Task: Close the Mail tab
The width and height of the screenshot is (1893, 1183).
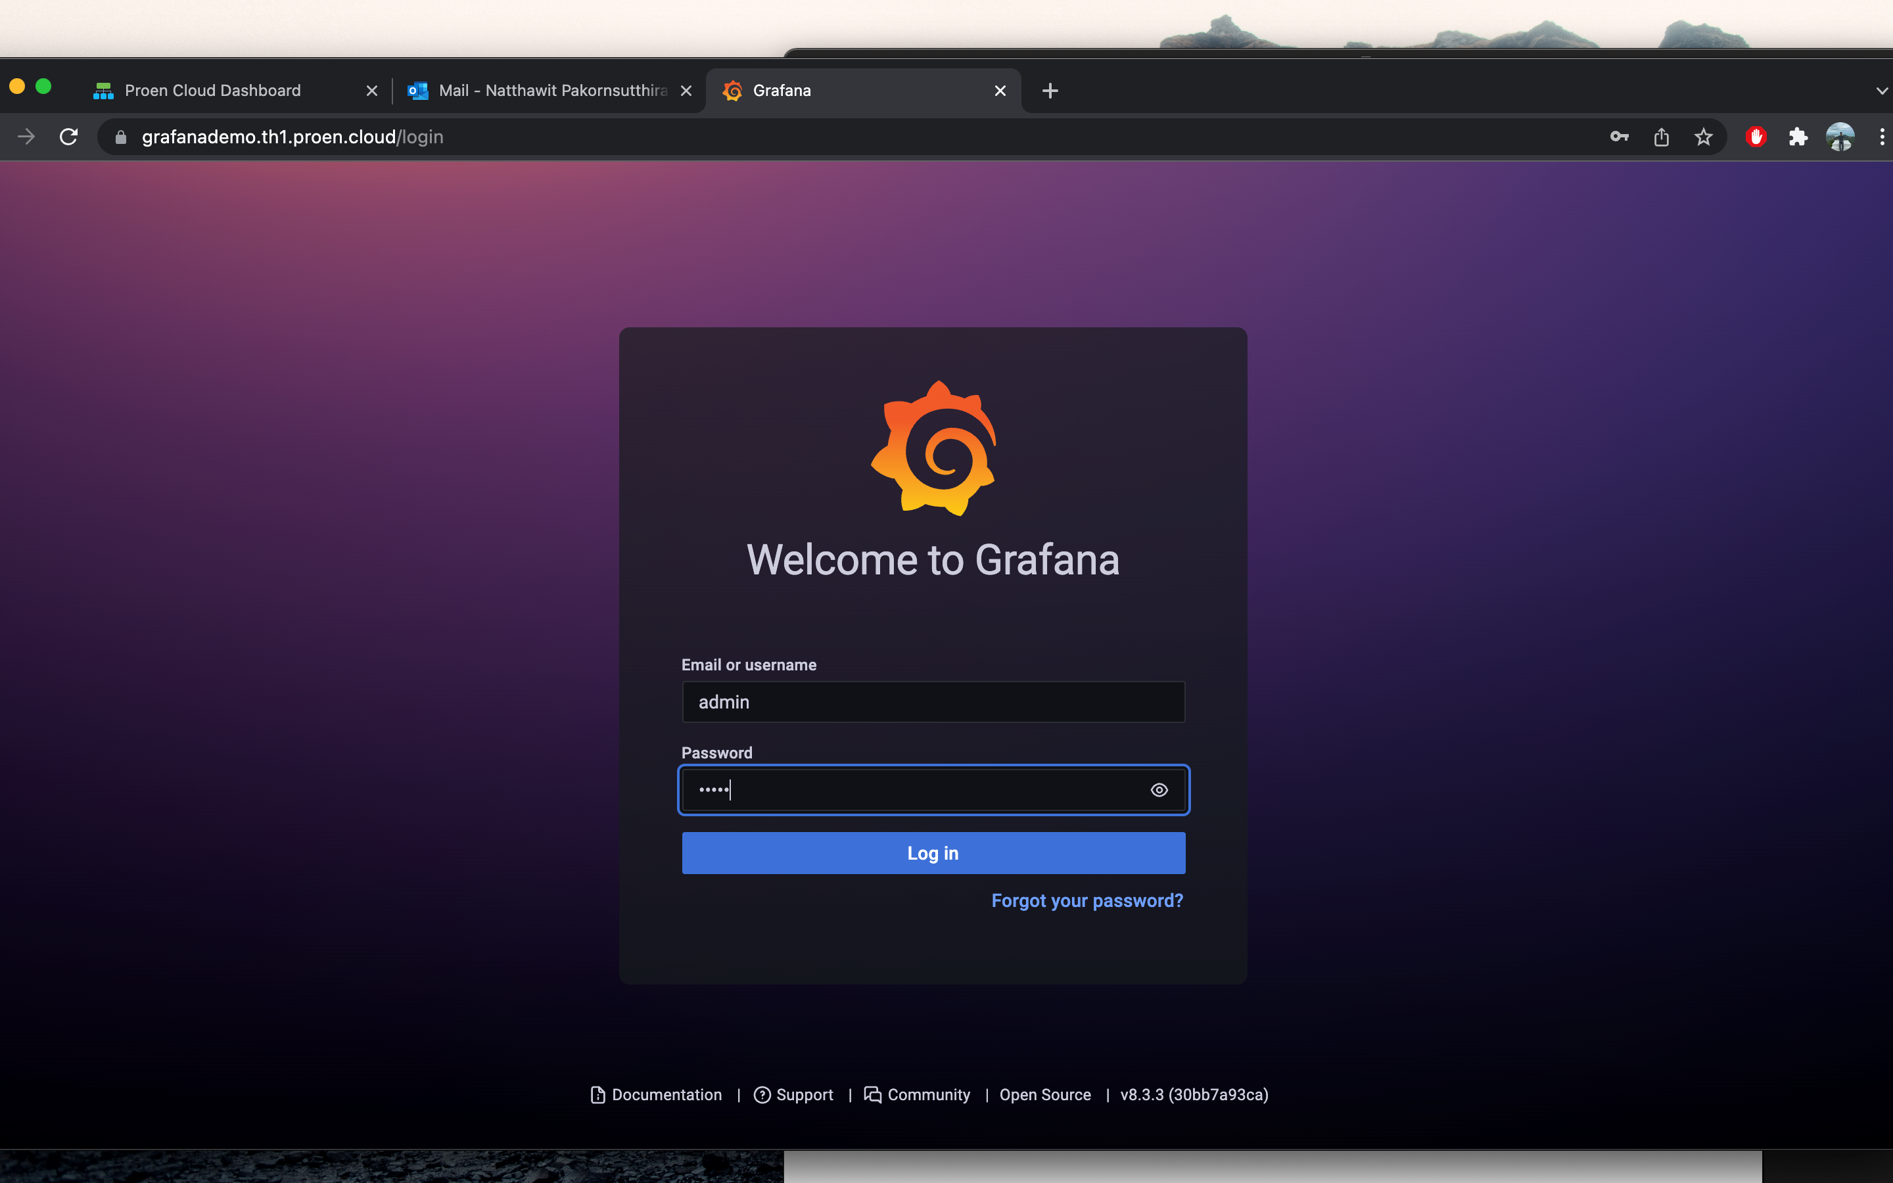Action: pyautogui.click(x=686, y=91)
